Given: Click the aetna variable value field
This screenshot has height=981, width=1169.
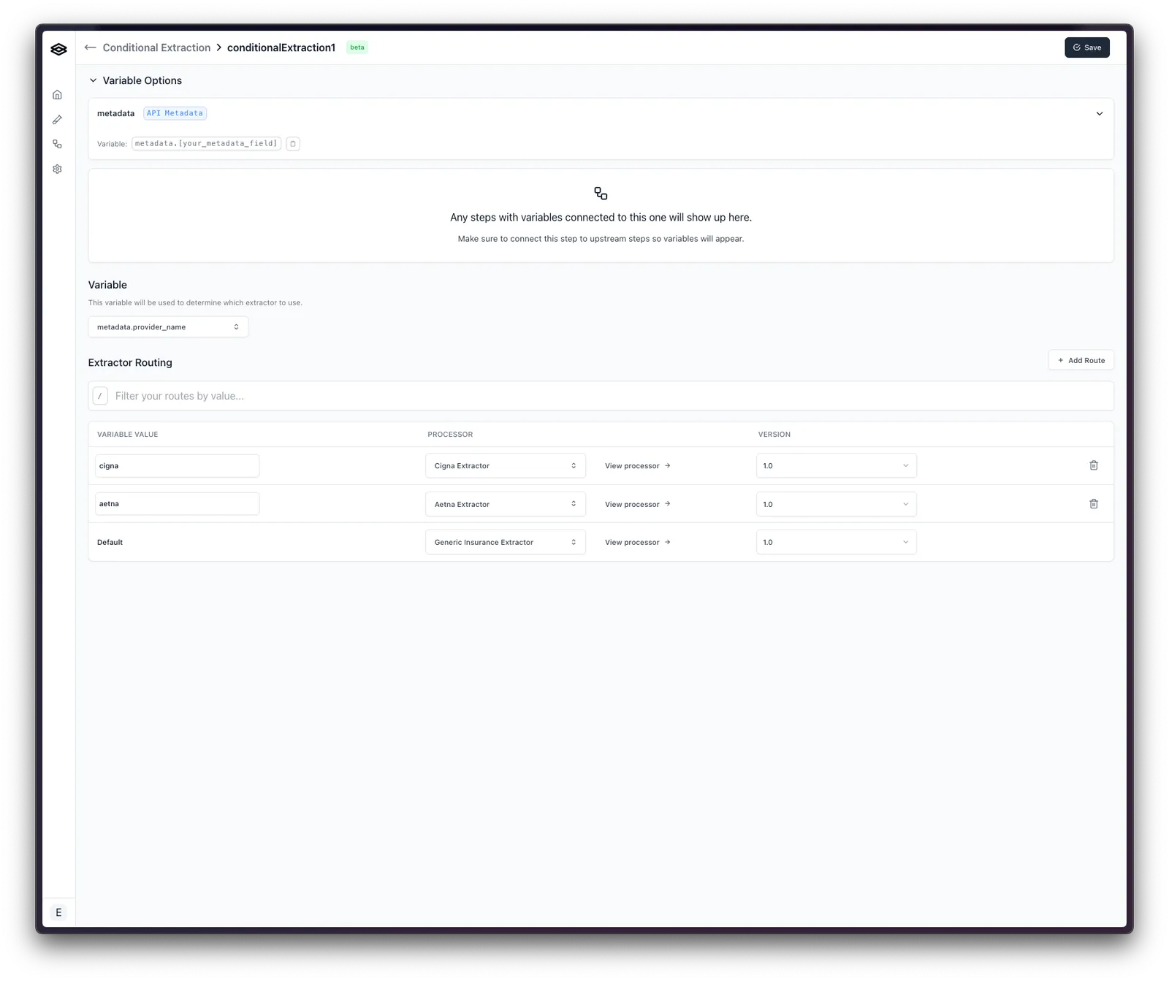Looking at the screenshot, I should [x=177, y=504].
